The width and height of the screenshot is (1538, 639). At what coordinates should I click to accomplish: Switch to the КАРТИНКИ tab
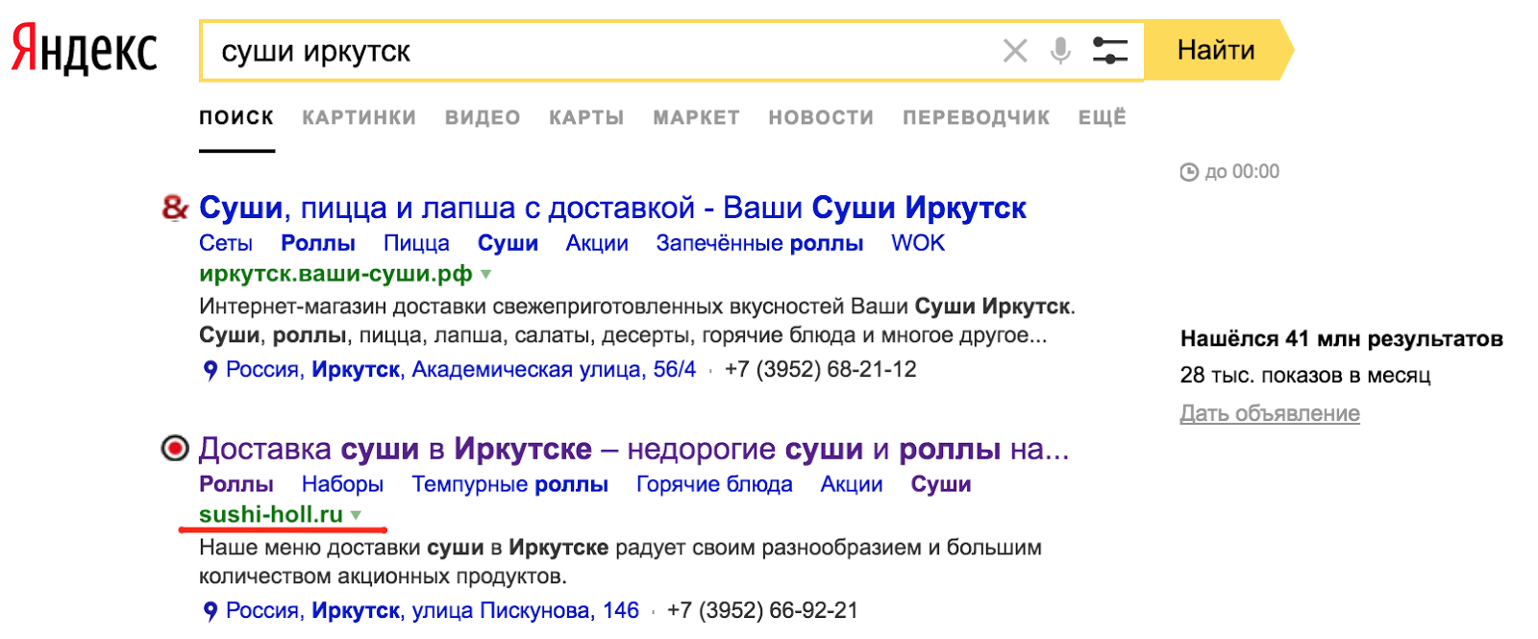pos(359,117)
